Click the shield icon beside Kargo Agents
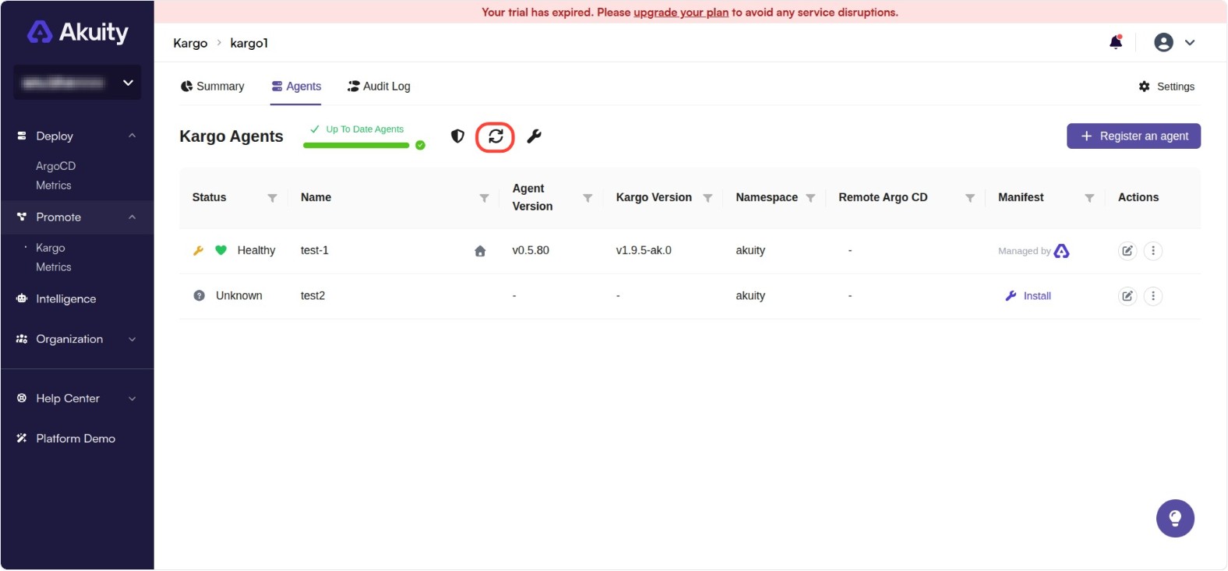The width and height of the screenshot is (1228, 571). click(x=457, y=136)
